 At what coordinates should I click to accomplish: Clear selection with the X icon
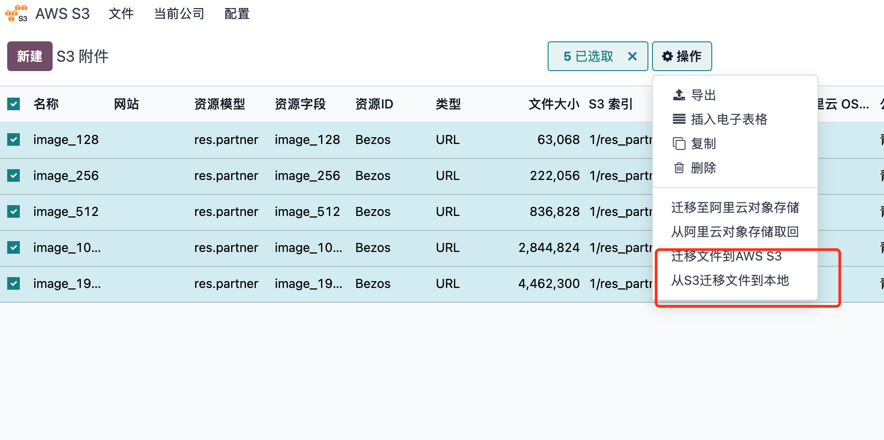point(632,56)
